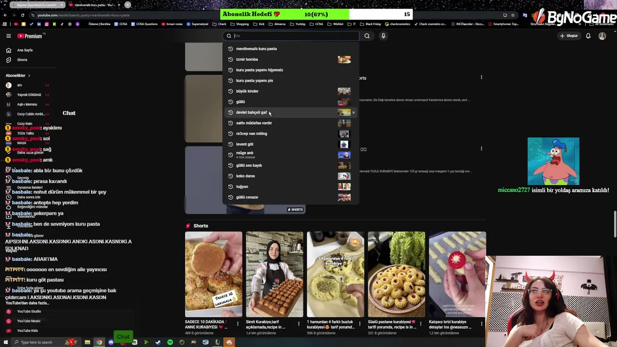Open the Wishlist bookmarks folder
The image size is (617, 347).
(335, 24)
